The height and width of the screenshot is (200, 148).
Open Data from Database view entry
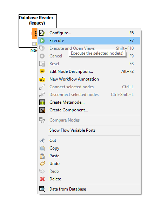(x=89, y=189)
